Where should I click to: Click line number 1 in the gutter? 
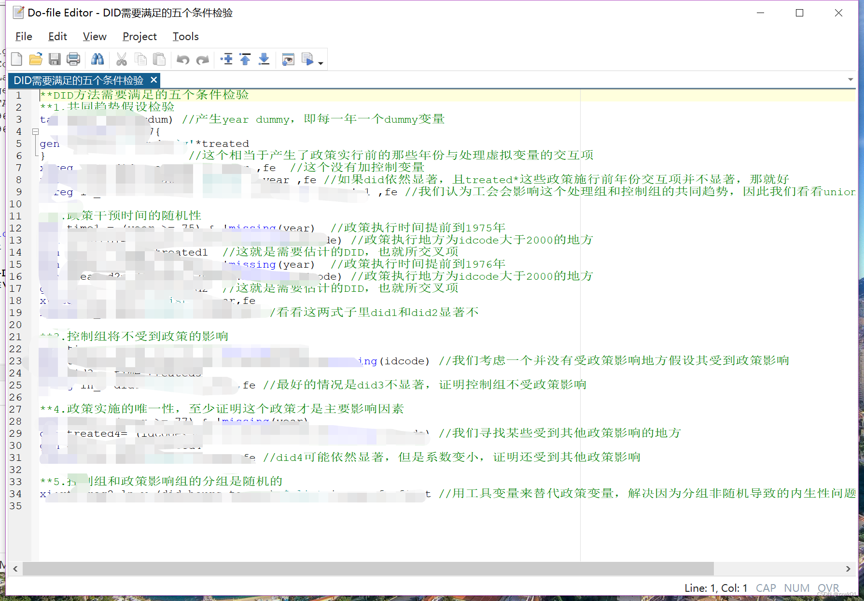click(x=18, y=95)
